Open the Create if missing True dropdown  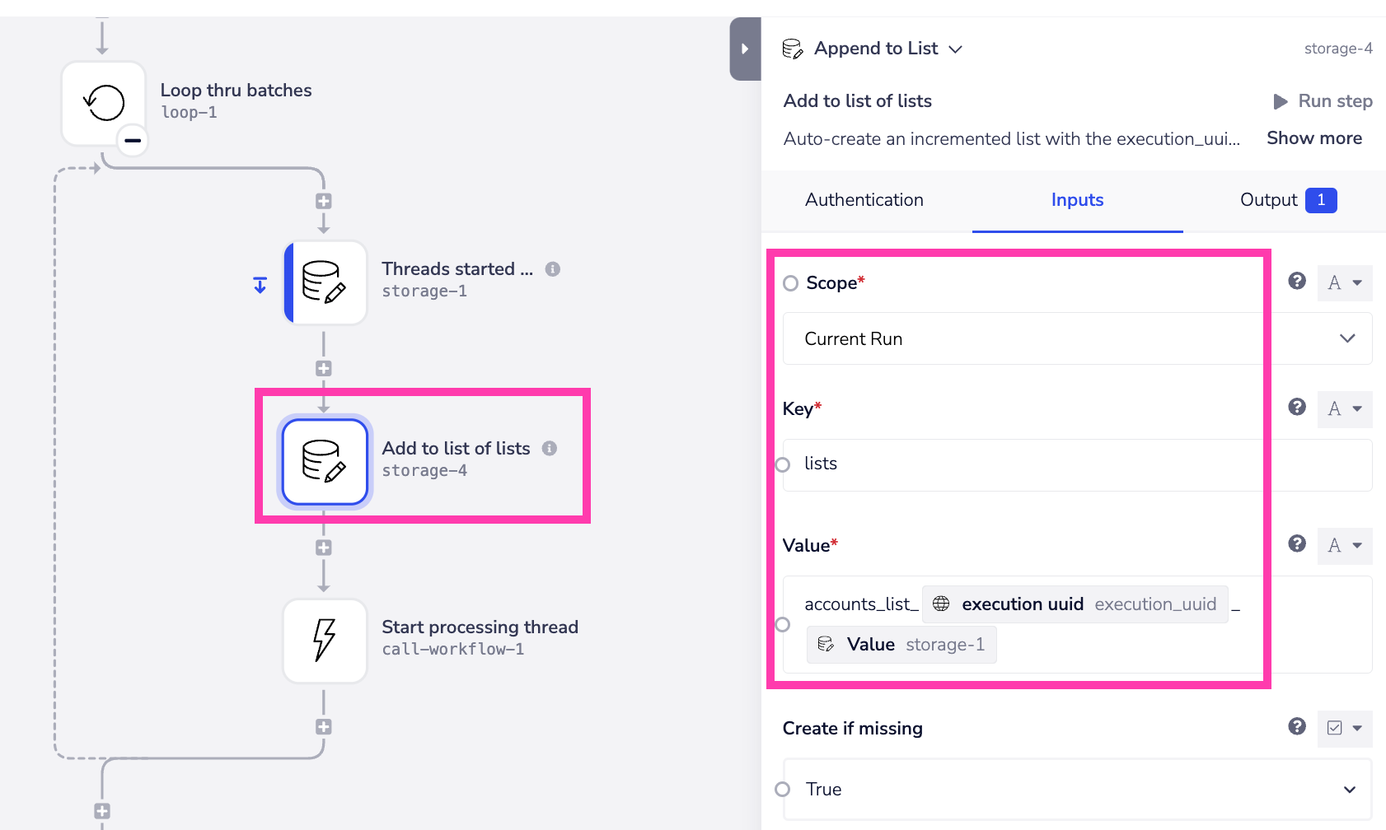coord(1076,789)
